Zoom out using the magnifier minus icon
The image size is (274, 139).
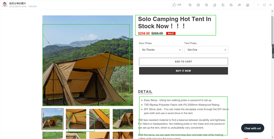point(207,5)
